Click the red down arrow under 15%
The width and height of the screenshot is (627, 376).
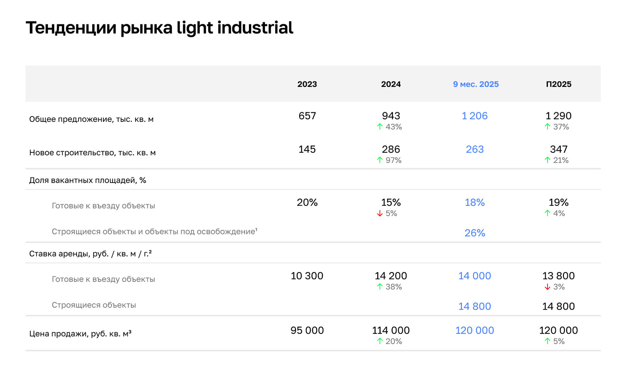(380, 214)
